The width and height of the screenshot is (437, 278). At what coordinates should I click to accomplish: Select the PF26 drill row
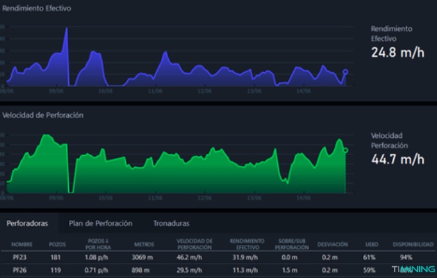tap(21, 269)
